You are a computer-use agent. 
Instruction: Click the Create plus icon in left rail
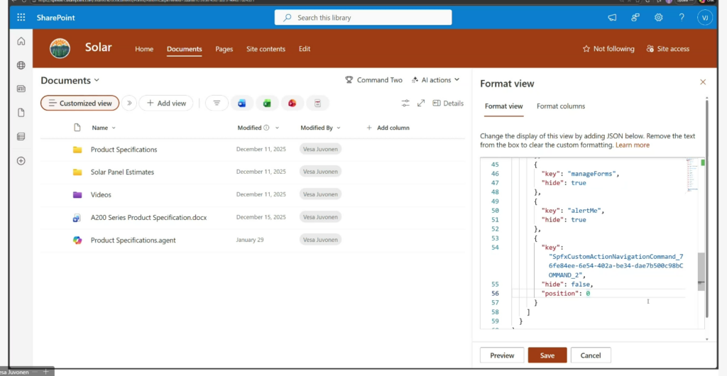(x=21, y=160)
